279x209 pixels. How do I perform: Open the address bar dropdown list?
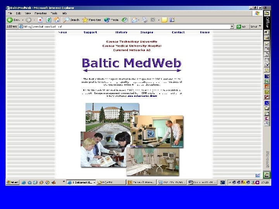[232, 27]
